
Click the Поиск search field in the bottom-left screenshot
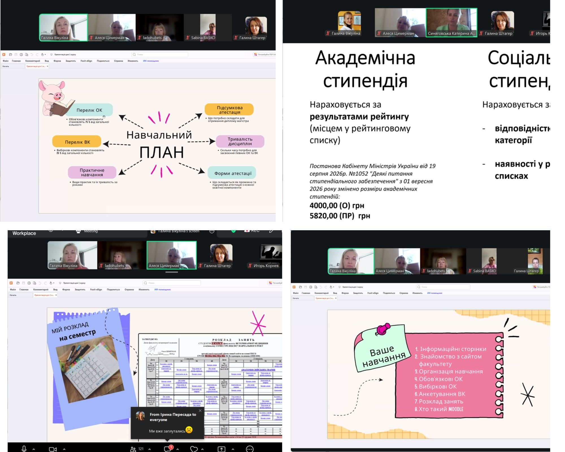172,283
